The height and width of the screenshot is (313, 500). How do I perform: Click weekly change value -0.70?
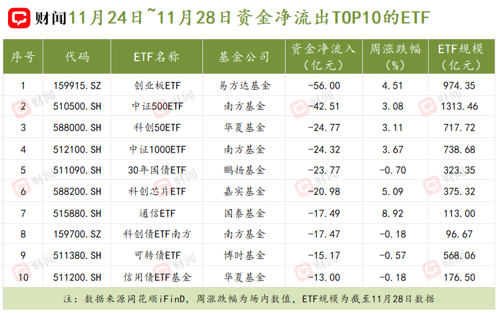[x=393, y=170]
